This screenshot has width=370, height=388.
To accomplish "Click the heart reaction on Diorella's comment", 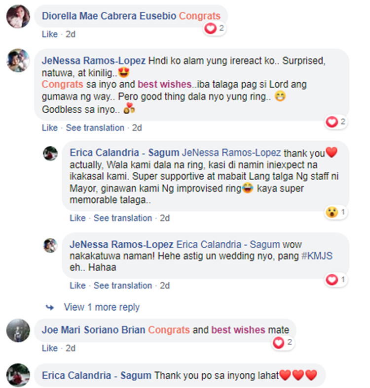I will coord(210,29).
